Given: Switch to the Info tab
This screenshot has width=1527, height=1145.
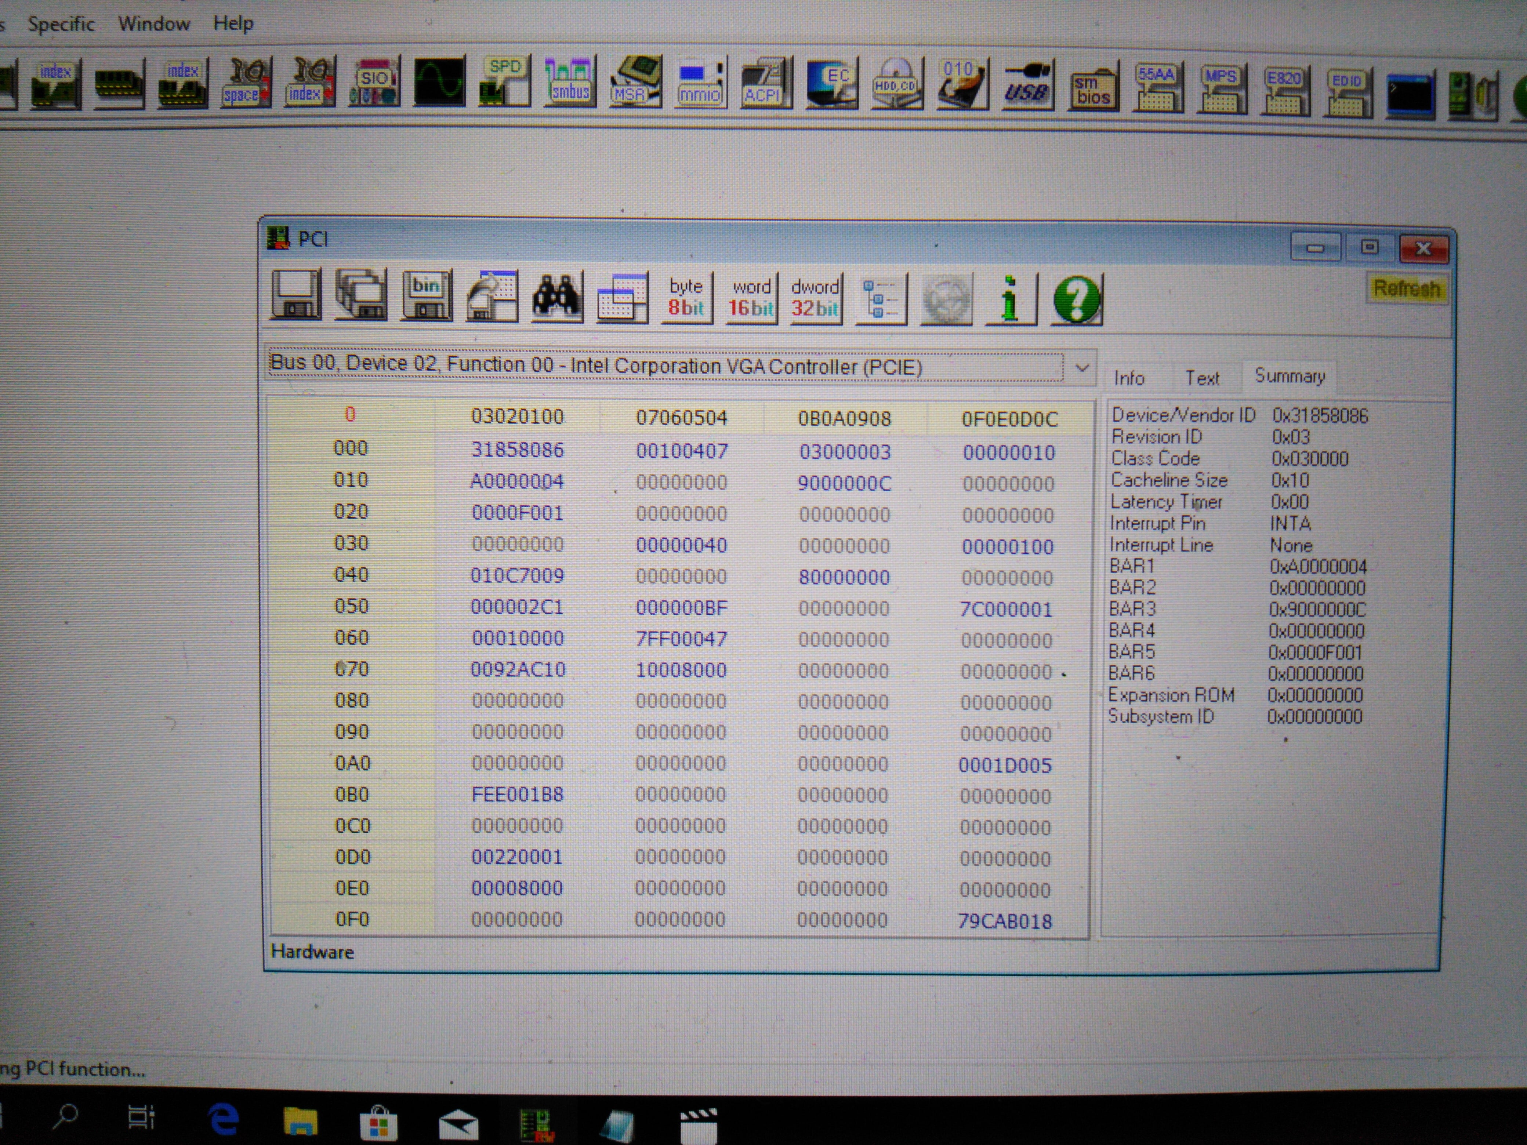Looking at the screenshot, I should pos(1129,378).
